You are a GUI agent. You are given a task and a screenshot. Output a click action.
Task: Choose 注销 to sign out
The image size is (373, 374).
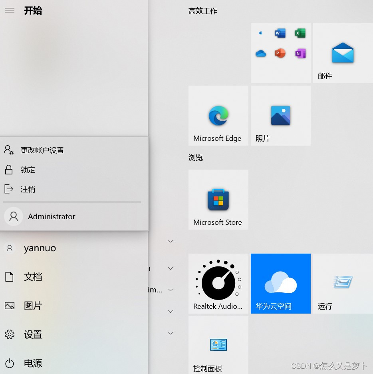(x=74, y=189)
